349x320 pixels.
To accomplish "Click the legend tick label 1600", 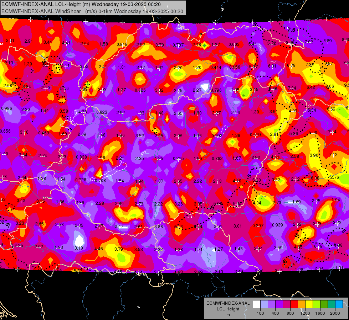I will tap(320, 313).
